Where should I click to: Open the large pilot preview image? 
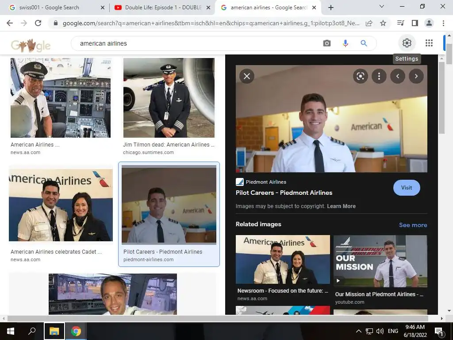331,119
